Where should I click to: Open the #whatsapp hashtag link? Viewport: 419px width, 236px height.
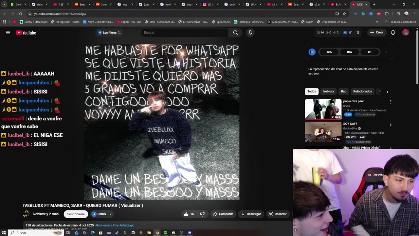coord(127,225)
